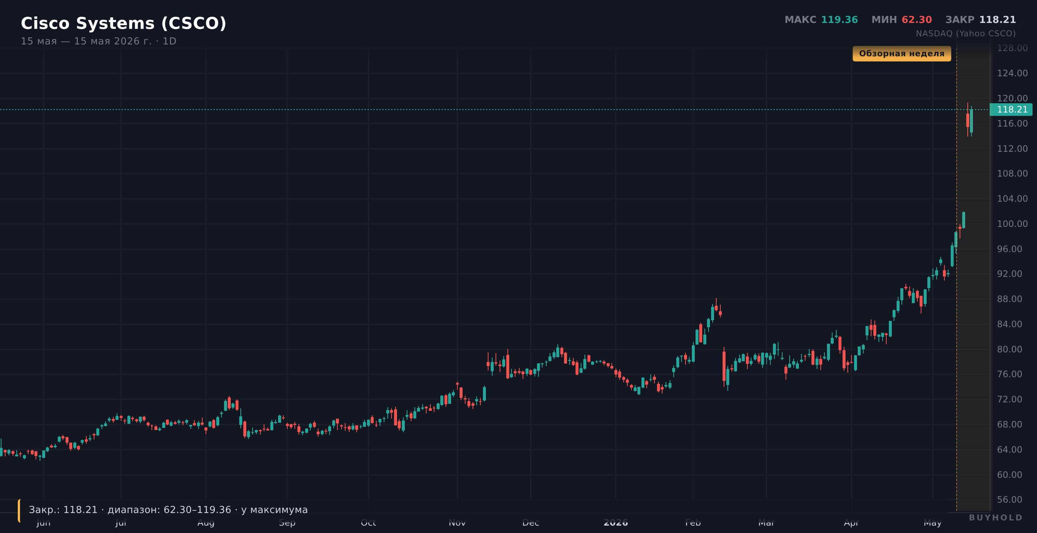1037x533 pixels.
Task: Click the "2026" year label on time axis
Action: tap(616, 523)
